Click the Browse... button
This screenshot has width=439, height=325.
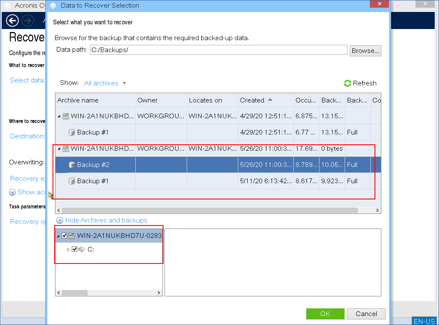pyautogui.click(x=365, y=50)
